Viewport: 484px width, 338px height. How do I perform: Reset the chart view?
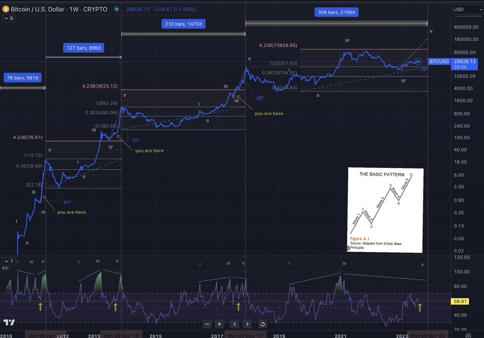263,324
